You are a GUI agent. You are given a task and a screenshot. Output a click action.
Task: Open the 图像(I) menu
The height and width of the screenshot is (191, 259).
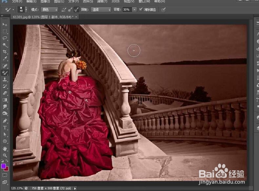click(x=45, y=1)
